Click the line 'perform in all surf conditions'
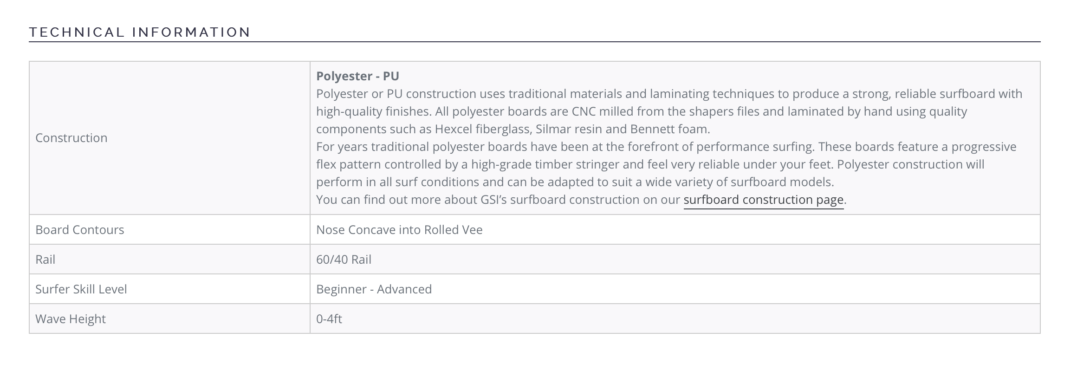Viewport: 1077px width, 390px height. click(x=575, y=182)
